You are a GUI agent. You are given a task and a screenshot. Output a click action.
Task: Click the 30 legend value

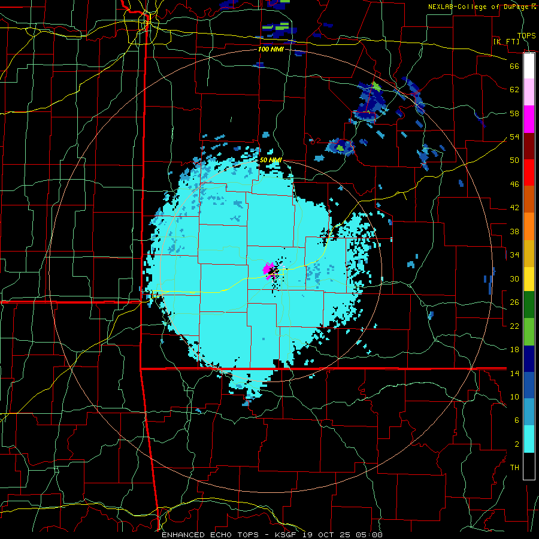514,278
